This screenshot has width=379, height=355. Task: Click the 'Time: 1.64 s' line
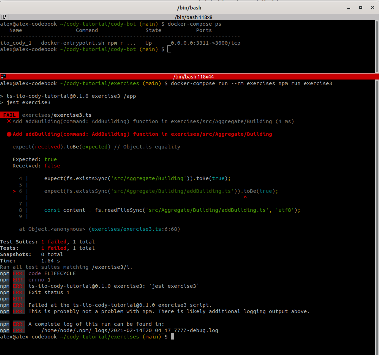pos(30,261)
